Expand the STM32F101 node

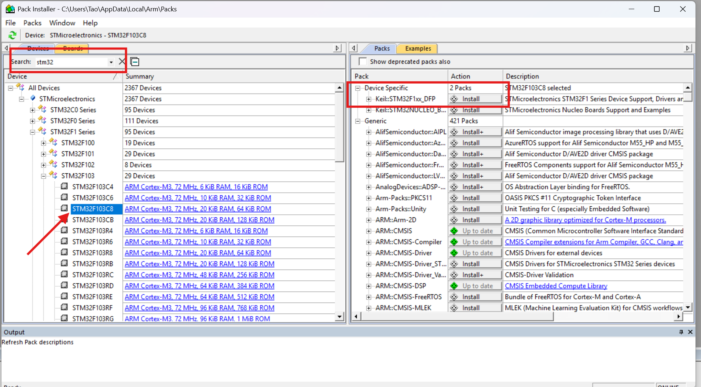coord(43,154)
